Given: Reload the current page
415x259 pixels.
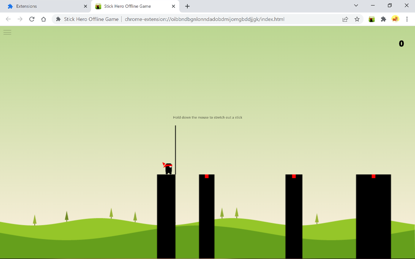Looking at the screenshot, I should pos(32,19).
